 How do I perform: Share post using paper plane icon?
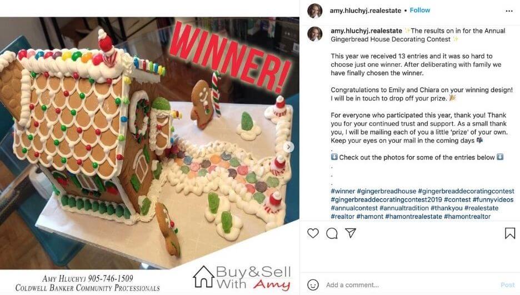coord(351,233)
